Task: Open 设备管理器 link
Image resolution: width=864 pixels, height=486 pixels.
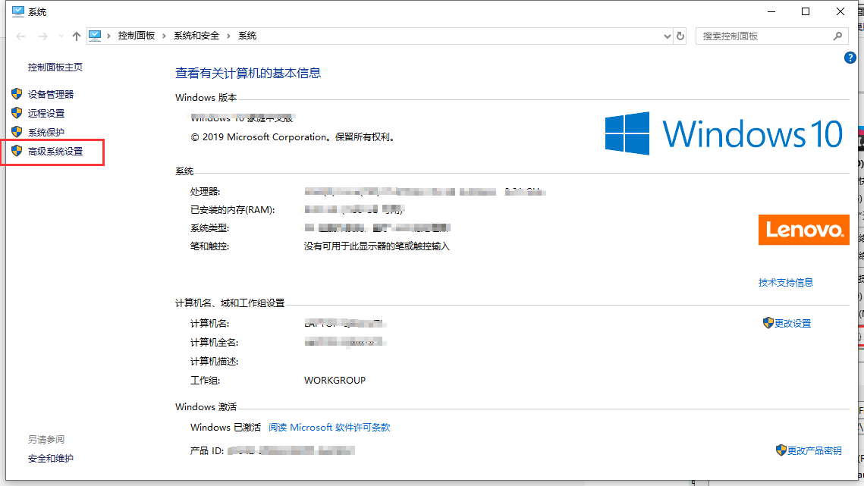Action: [51, 94]
